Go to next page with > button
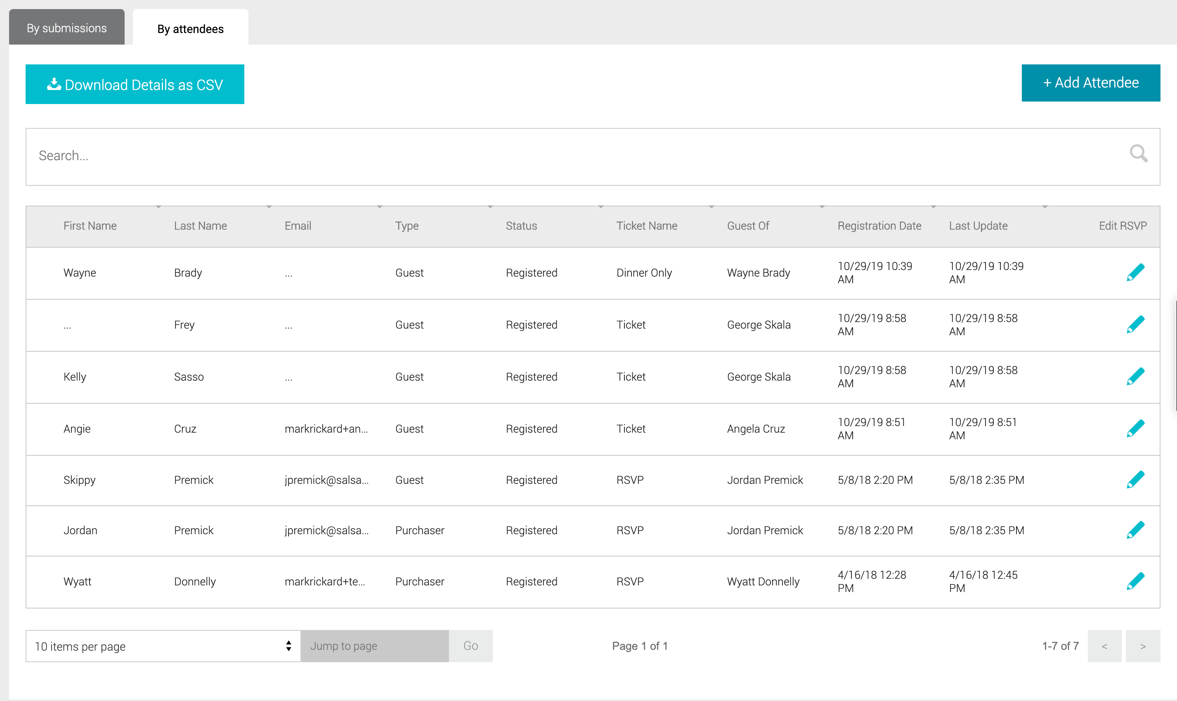 (x=1142, y=646)
